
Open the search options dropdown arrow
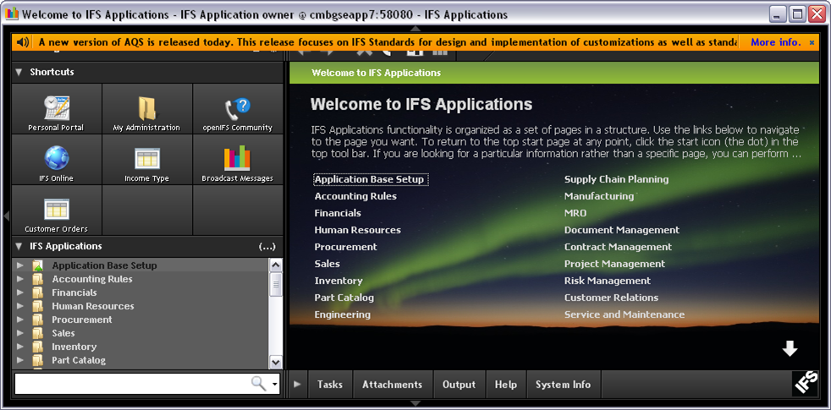pos(274,385)
